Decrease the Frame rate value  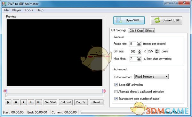pos(139,45)
